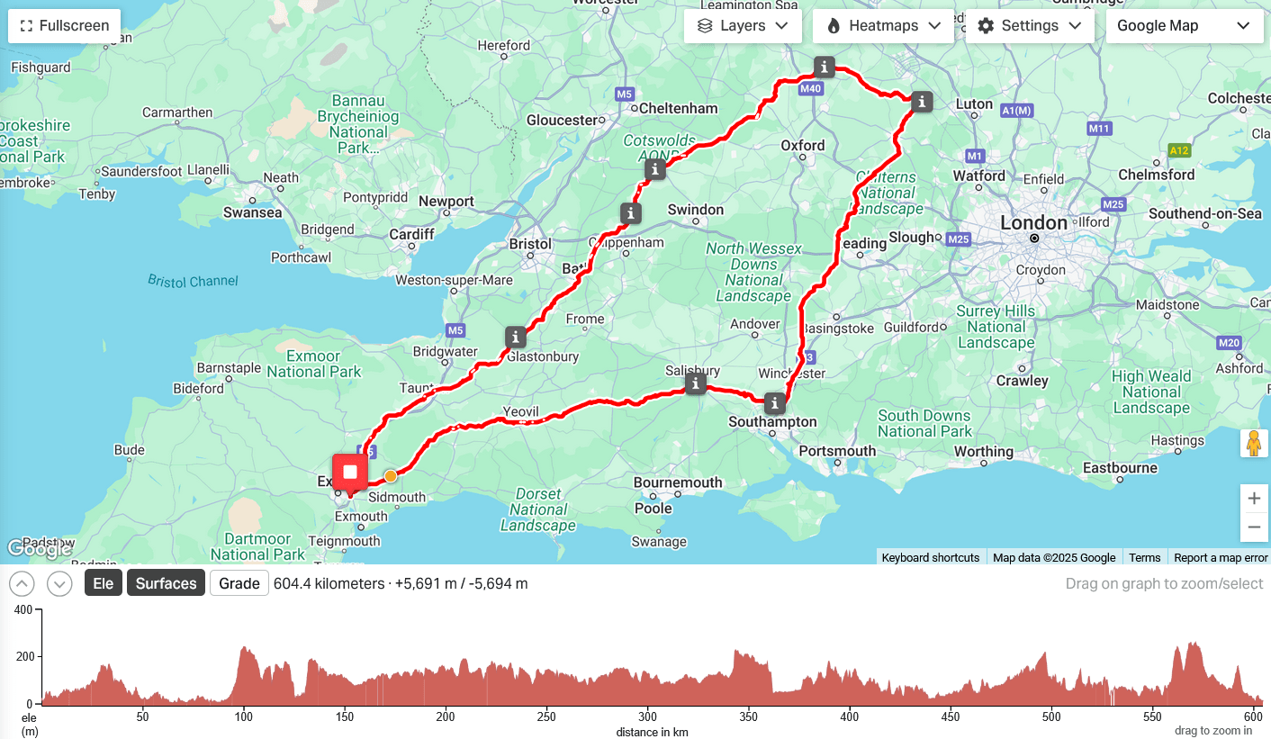Toggle the Surfaces graph button
The height and width of the screenshot is (739, 1271).
(x=166, y=583)
